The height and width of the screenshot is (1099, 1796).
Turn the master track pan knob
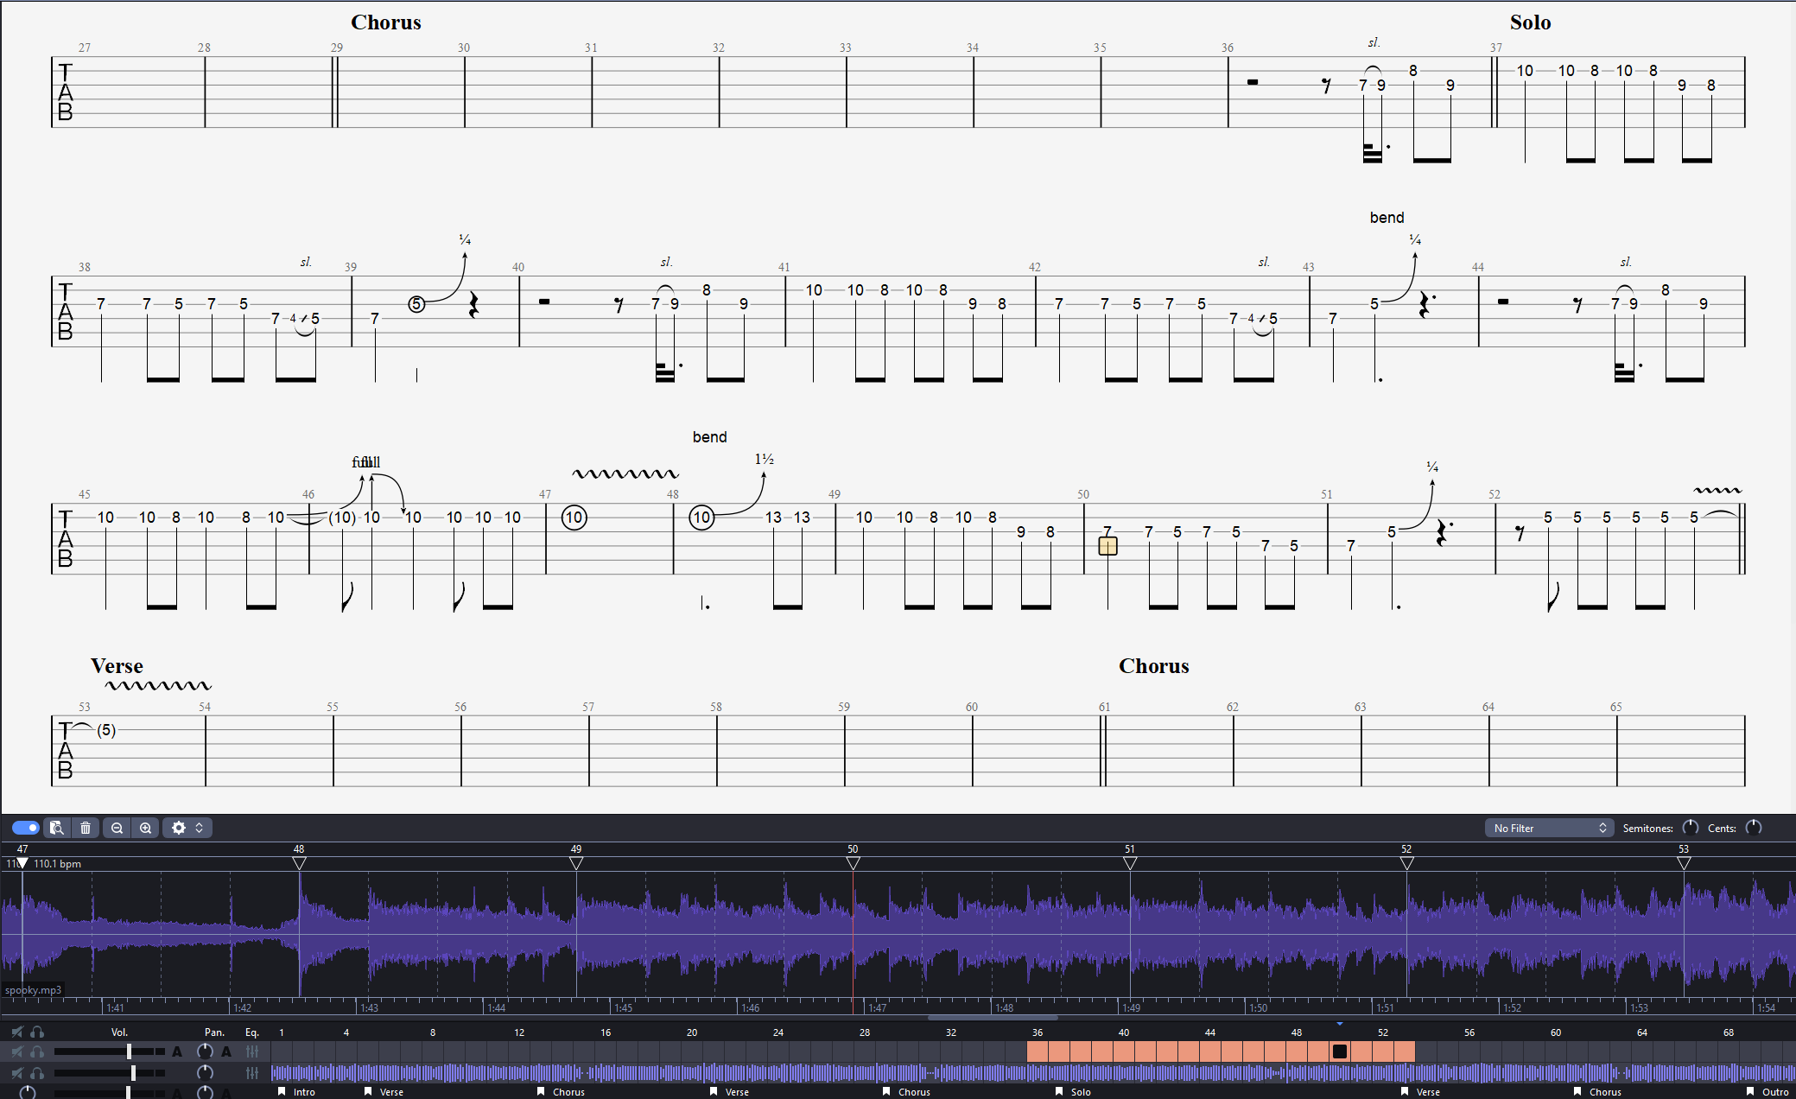coord(205,1092)
